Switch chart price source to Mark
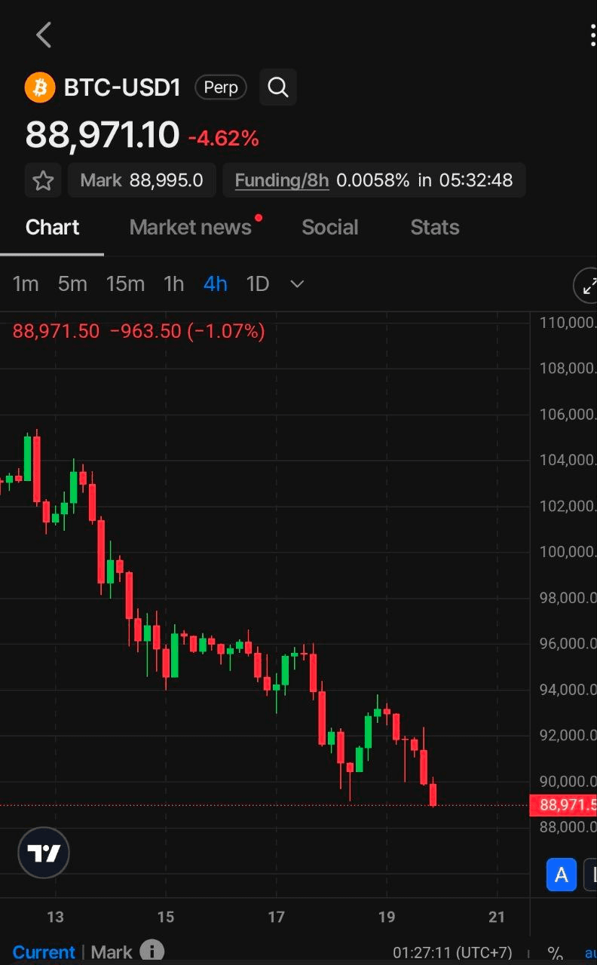Image resolution: width=597 pixels, height=965 pixels. 112,952
